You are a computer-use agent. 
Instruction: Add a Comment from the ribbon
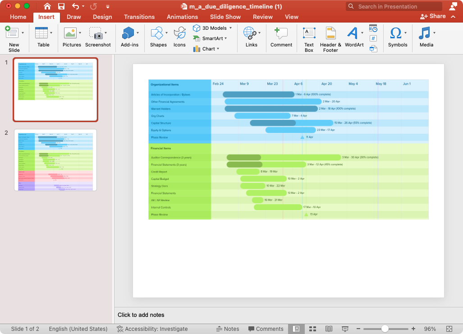point(281,37)
